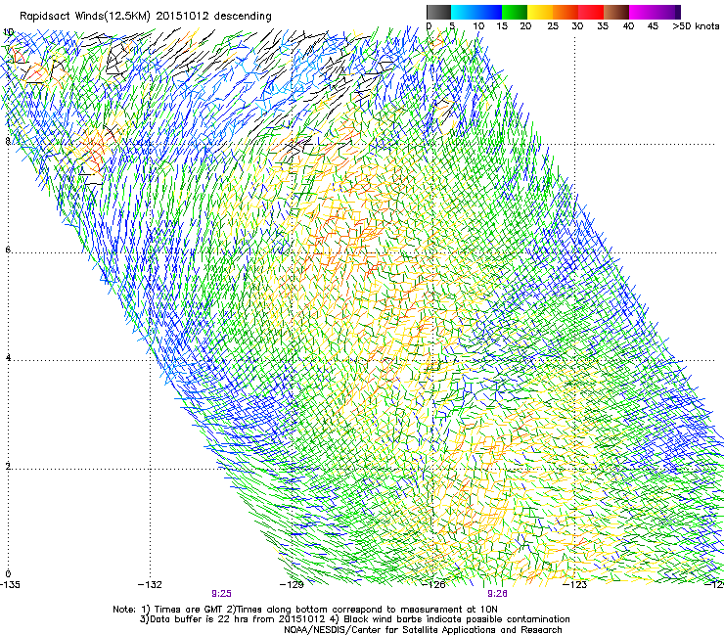
Task: Click the latitude axis label "8"
Action: [x=8, y=141]
